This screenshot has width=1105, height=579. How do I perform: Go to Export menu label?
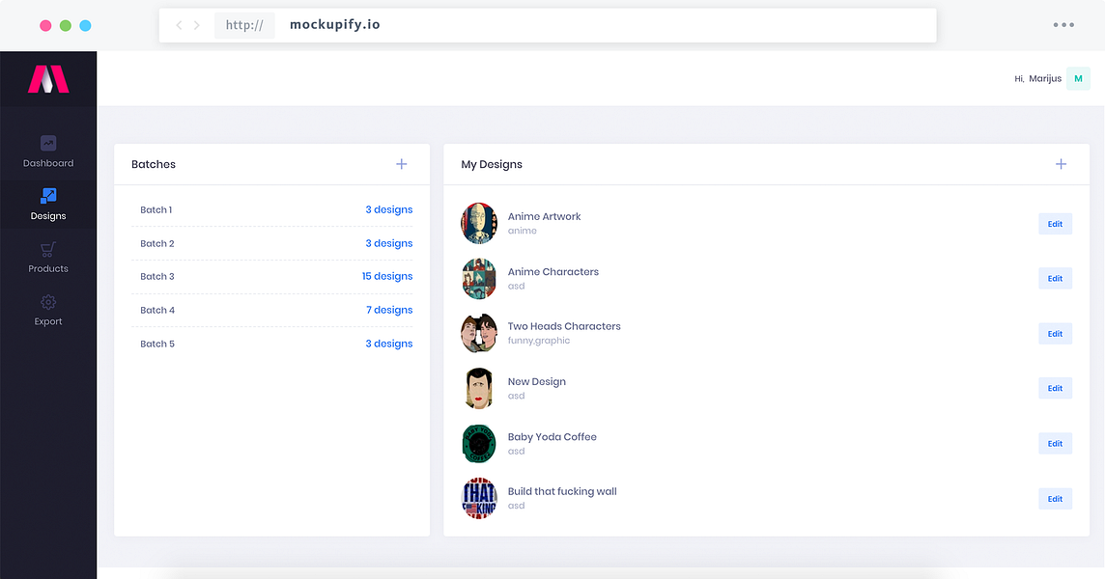pyautogui.click(x=48, y=322)
